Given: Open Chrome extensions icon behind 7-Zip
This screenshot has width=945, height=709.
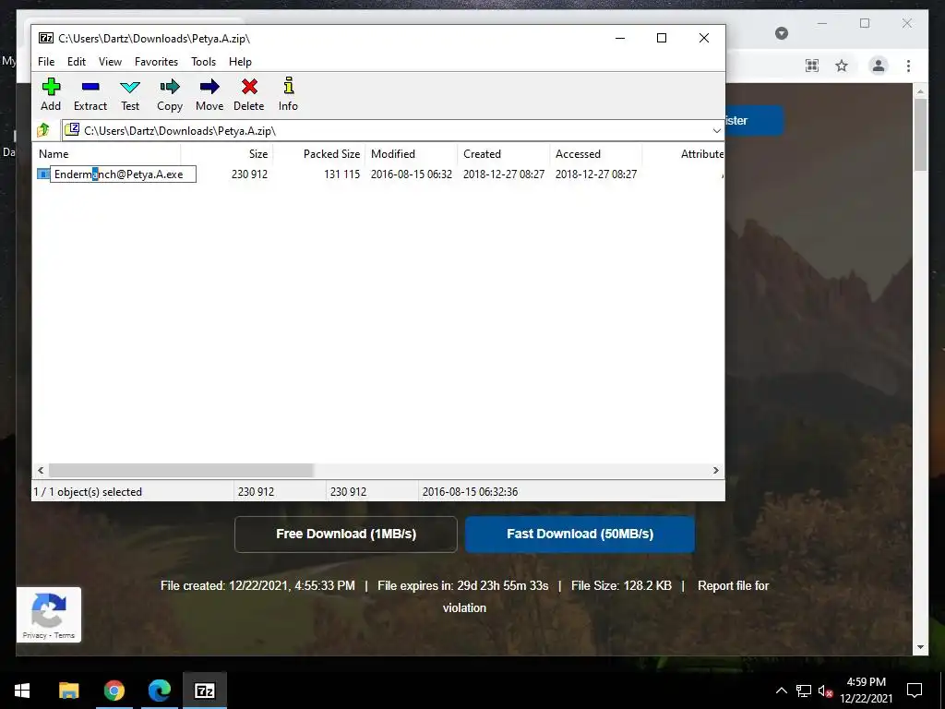Looking at the screenshot, I should click(812, 66).
